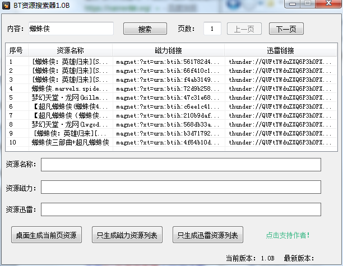The image size is (343, 266).
Task: Select magnet link ending c6ee1c41
Action: [168, 106]
